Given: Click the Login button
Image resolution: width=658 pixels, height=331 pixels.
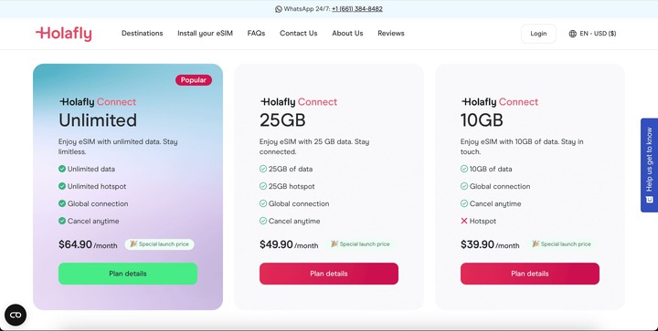Looking at the screenshot, I should pos(538,34).
